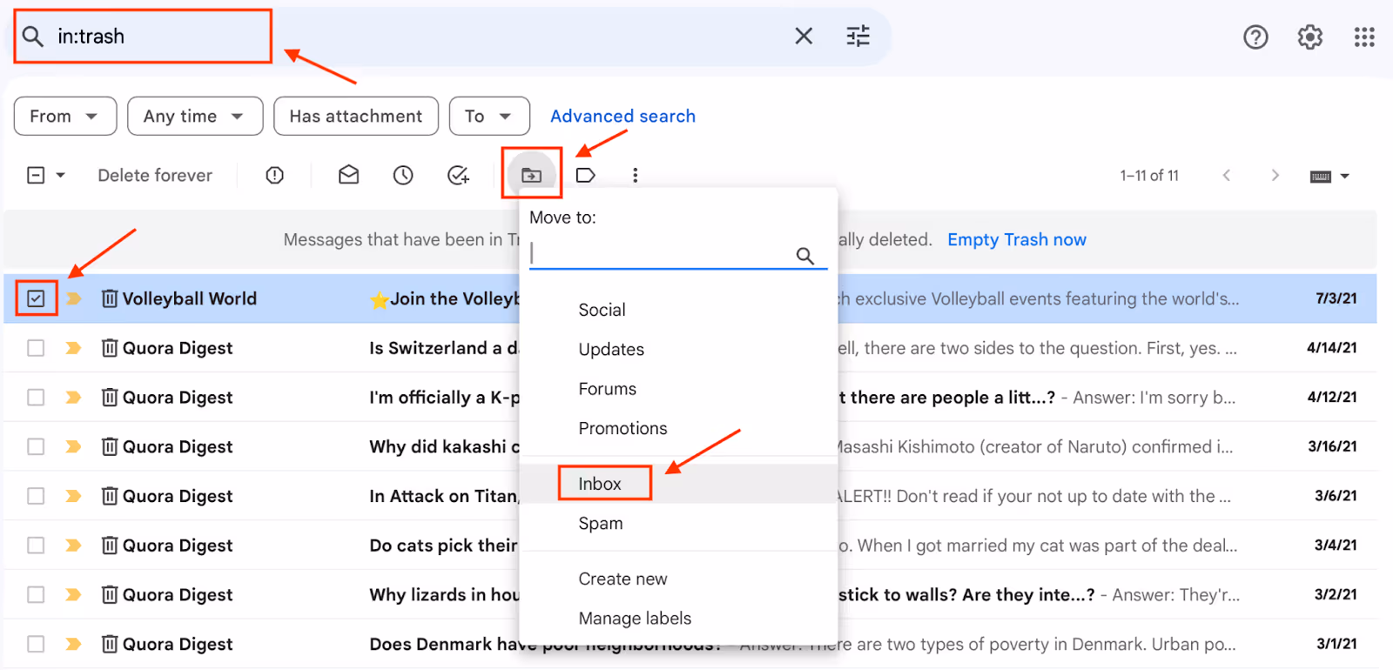The image size is (1393, 670).
Task: Click the Add to Tasks icon
Action: pyautogui.click(x=458, y=175)
